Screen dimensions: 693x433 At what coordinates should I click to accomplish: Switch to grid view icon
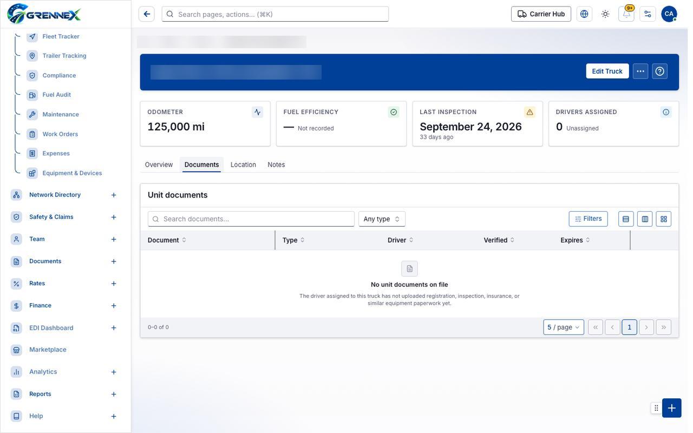pyautogui.click(x=664, y=219)
